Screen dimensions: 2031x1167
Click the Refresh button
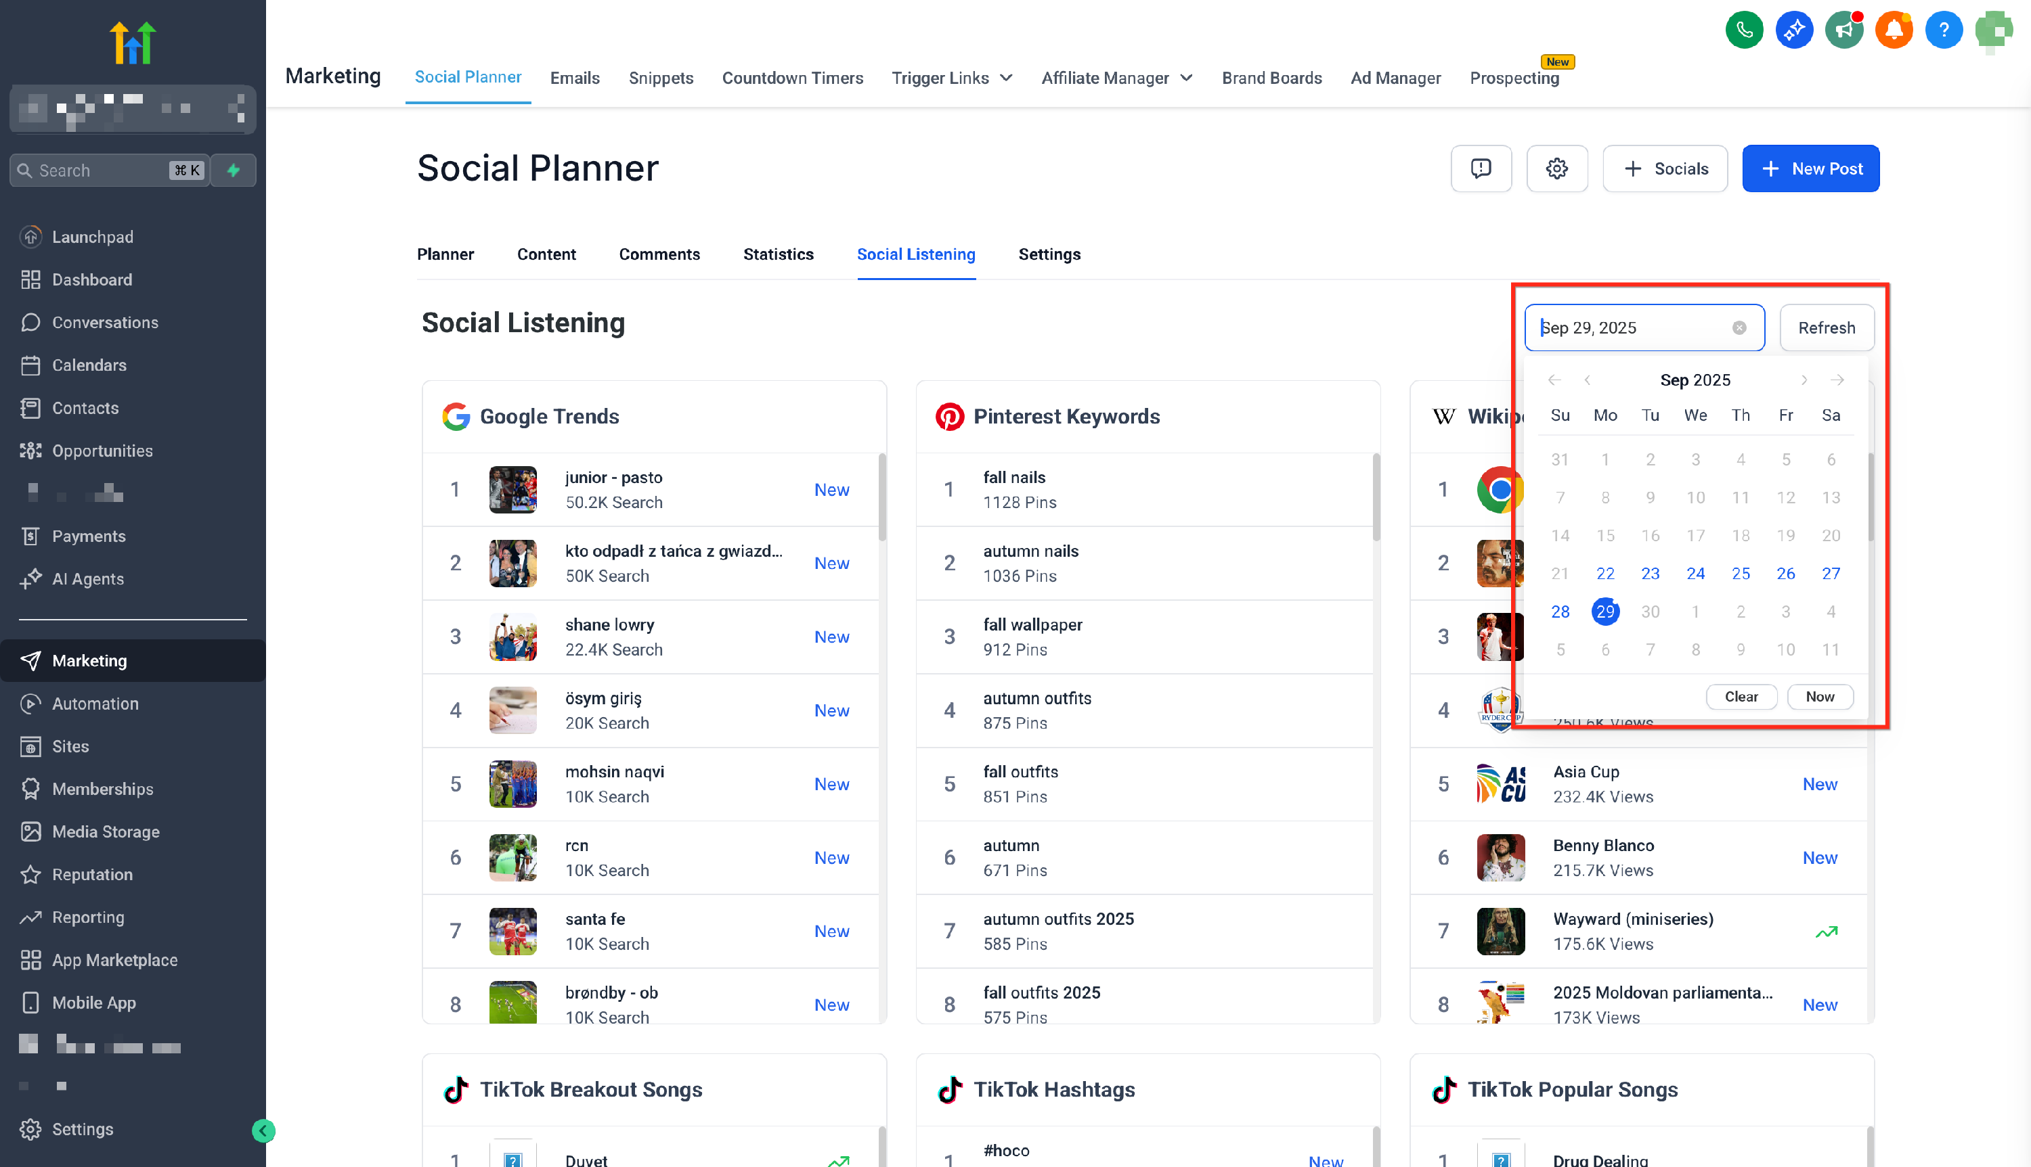tap(1826, 328)
